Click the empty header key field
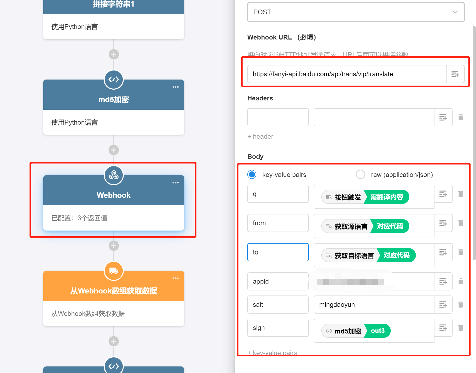The width and height of the screenshot is (476, 373). tap(278, 117)
